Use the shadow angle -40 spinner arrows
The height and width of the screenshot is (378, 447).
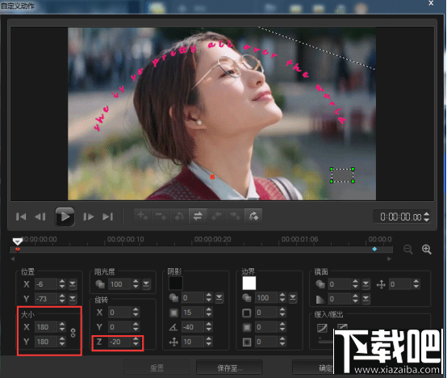pyautogui.click(x=209, y=327)
